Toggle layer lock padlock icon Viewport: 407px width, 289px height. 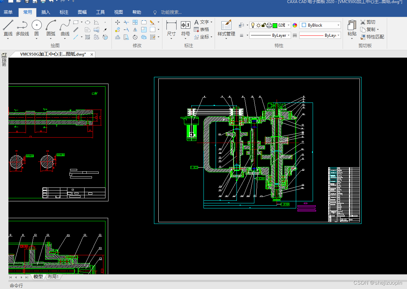coord(264,25)
